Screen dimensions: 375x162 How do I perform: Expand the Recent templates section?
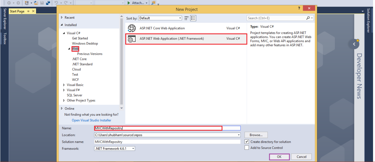click(x=62, y=18)
